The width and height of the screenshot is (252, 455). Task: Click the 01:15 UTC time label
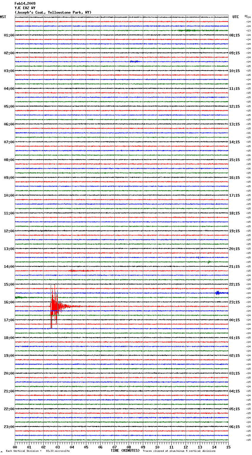pyautogui.click(x=235, y=338)
